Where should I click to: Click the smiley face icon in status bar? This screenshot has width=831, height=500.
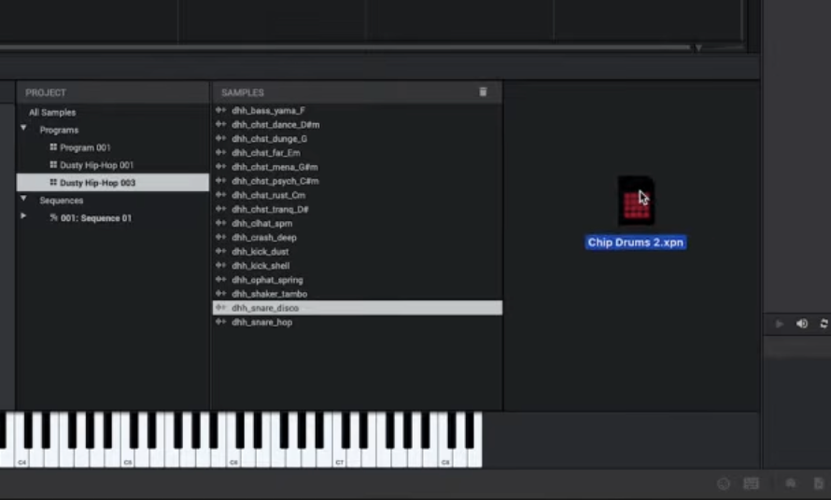click(x=724, y=483)
